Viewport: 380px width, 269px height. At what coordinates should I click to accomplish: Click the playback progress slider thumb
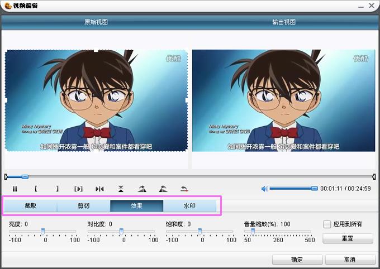tap(25, 177)
